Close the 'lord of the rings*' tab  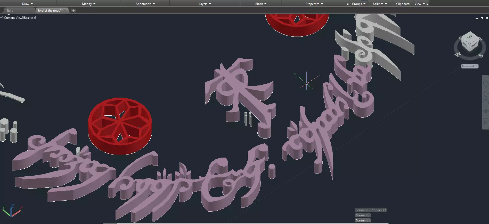click(x=64, y=11)
